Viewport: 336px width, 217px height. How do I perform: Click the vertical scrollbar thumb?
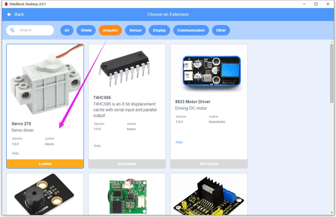332,73
